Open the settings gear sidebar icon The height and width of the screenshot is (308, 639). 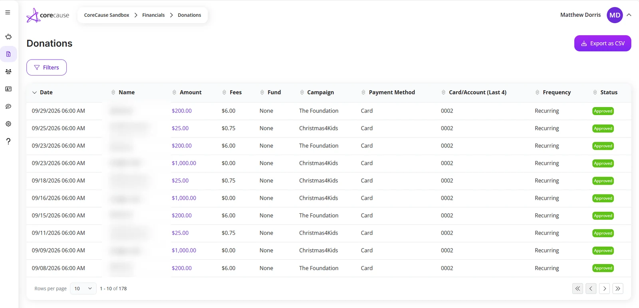[8, 124]
